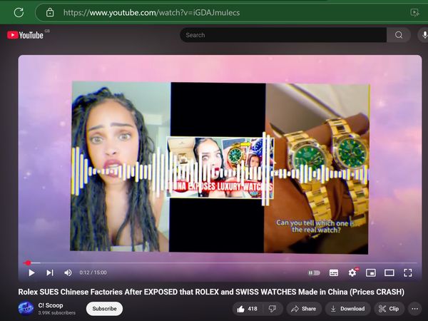Click the 3.99K subscribers count text
Viewport: 428px width, 321px height.
pos(56,313)
